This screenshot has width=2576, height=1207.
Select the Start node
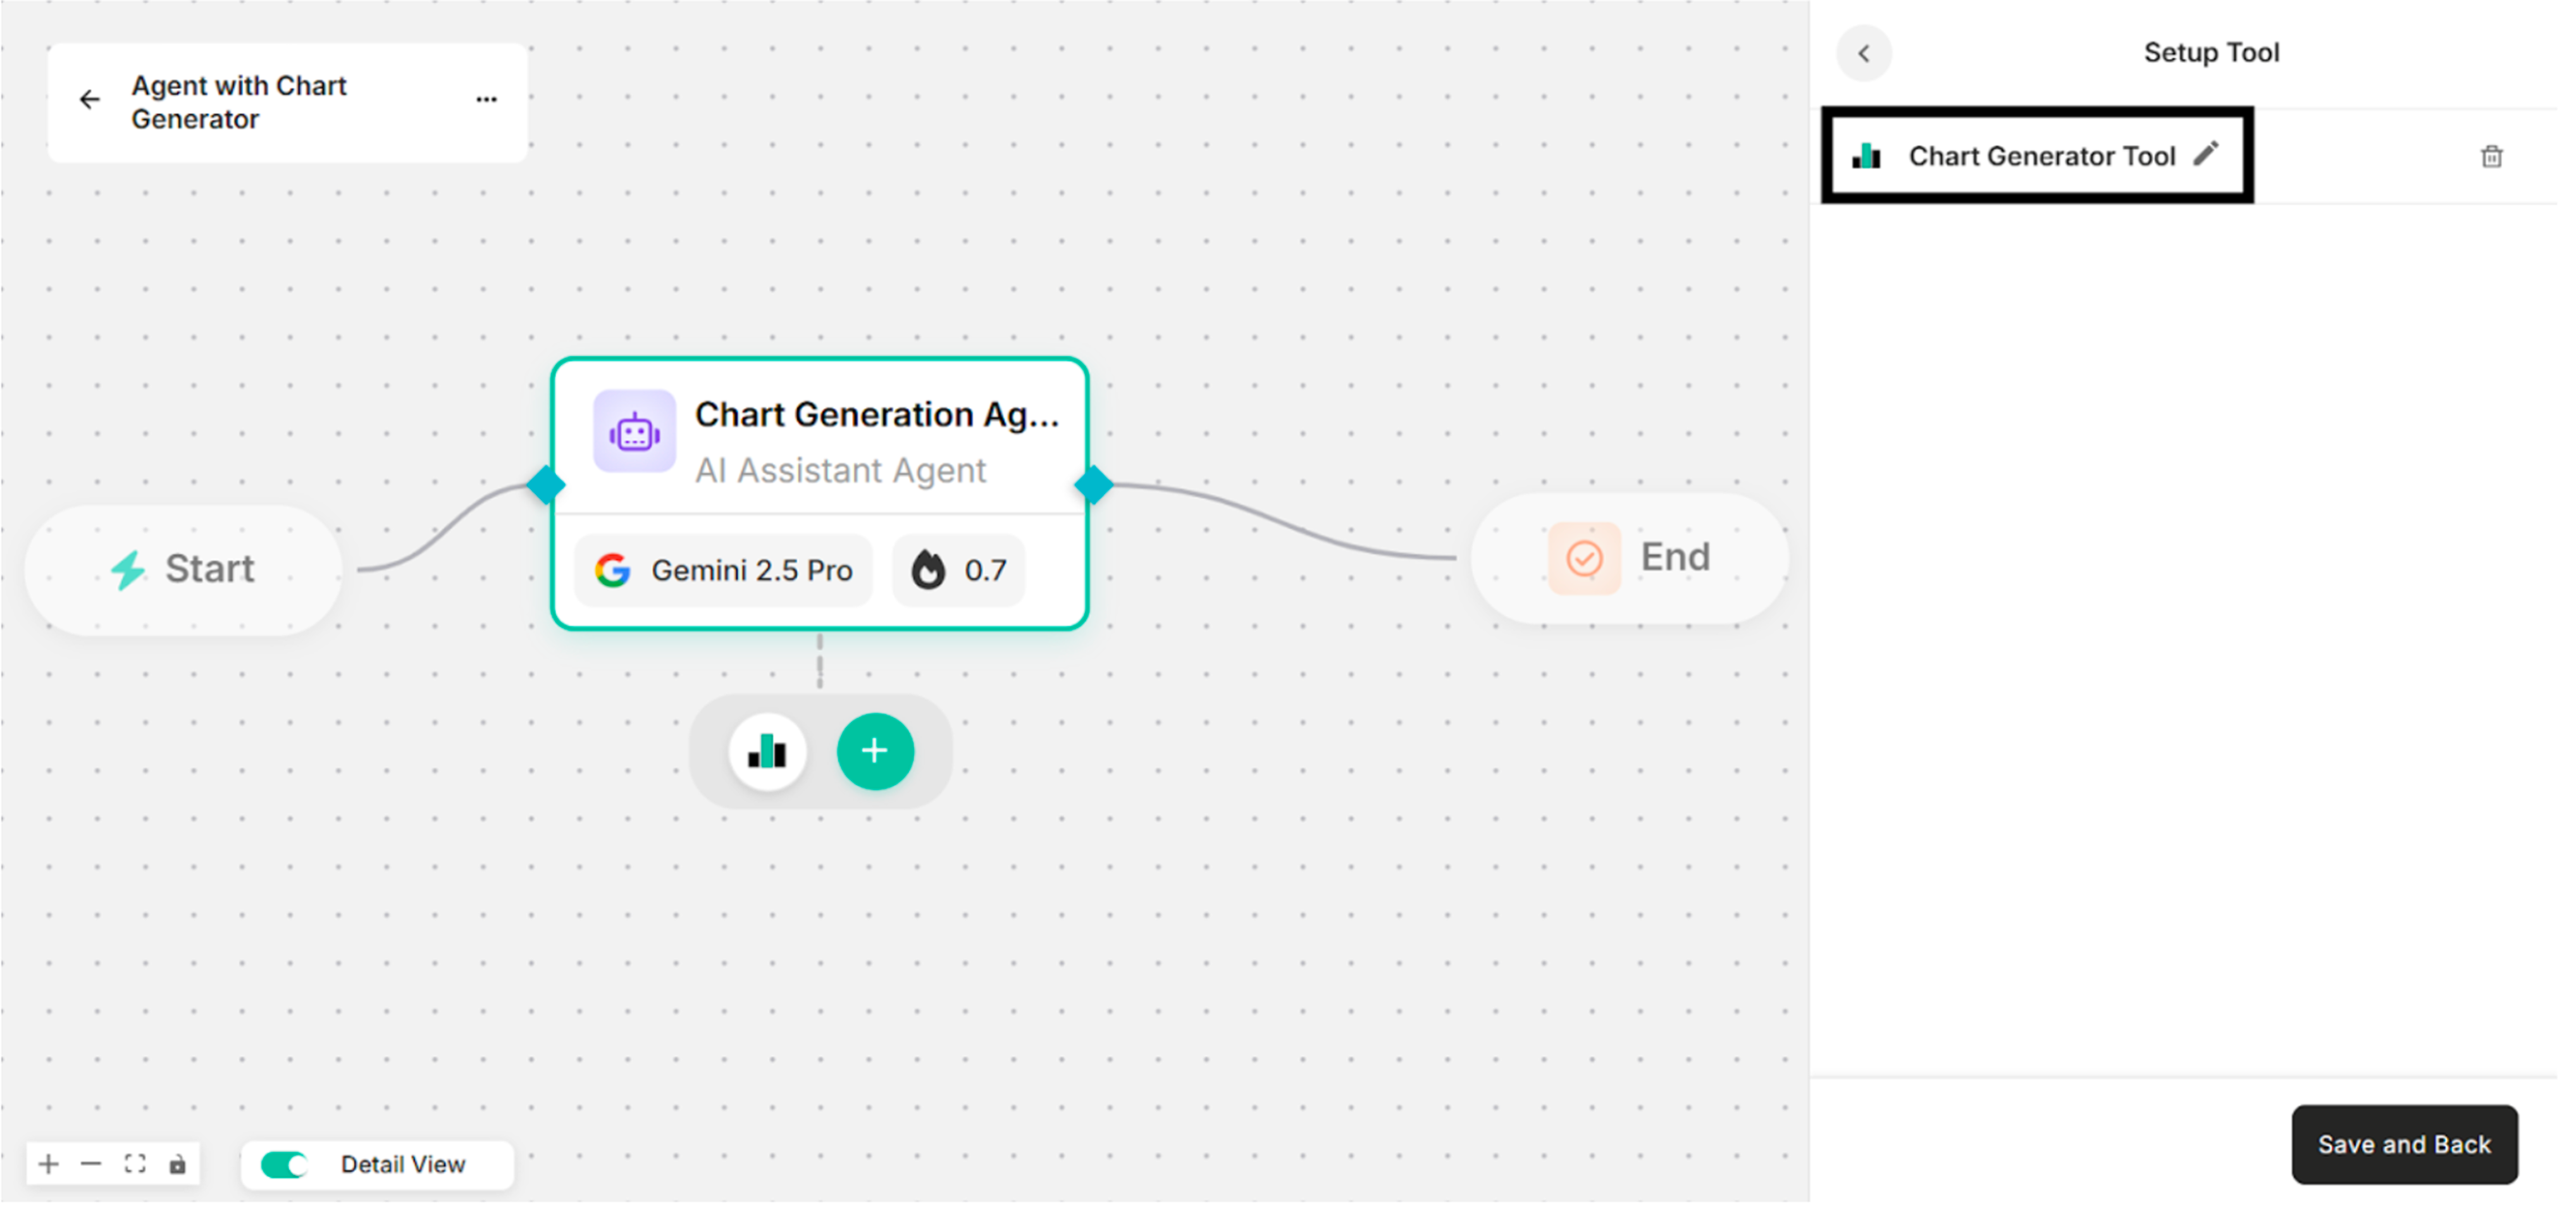(x=184, y=569)
